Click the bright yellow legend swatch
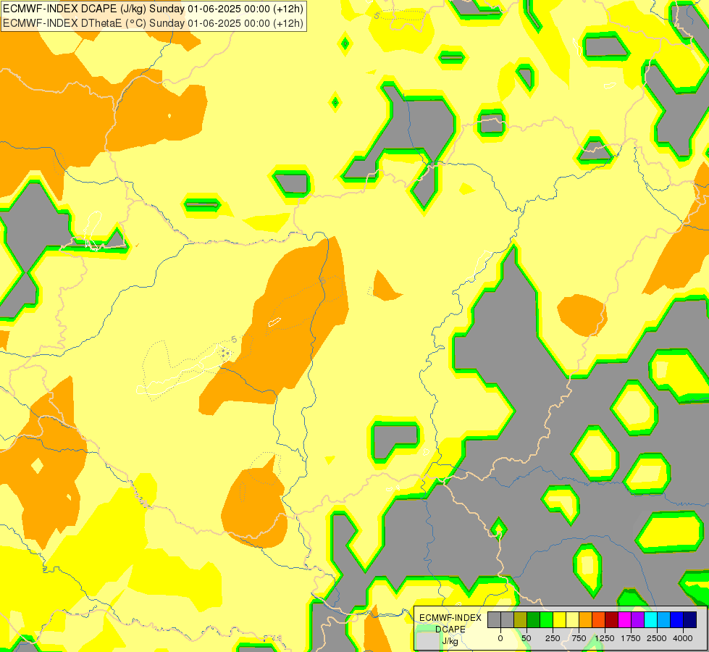The image size is (709, 652). pos(559,619)
